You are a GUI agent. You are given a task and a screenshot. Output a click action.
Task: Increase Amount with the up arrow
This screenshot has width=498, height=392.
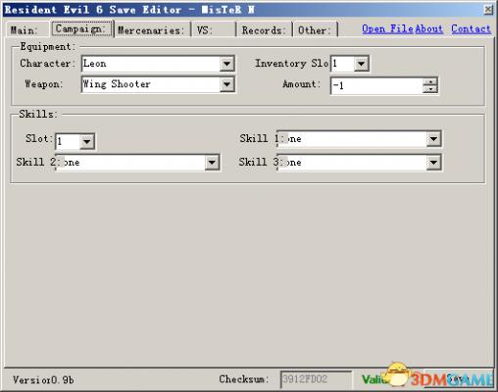tap(430, 81)
